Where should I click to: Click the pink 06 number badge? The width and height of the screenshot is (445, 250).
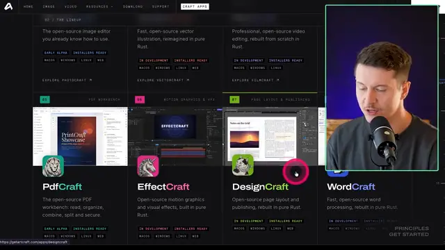[140, 99]
